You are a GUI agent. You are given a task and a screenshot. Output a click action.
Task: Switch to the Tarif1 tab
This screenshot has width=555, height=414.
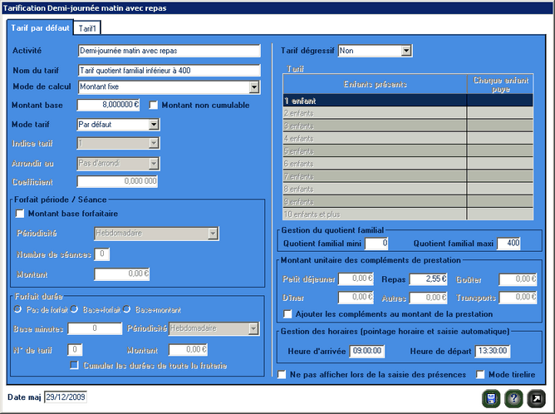[x=87, y=28]
